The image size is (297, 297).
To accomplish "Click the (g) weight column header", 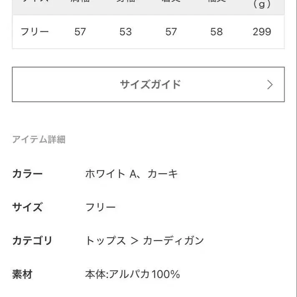I will coord(262,5).
